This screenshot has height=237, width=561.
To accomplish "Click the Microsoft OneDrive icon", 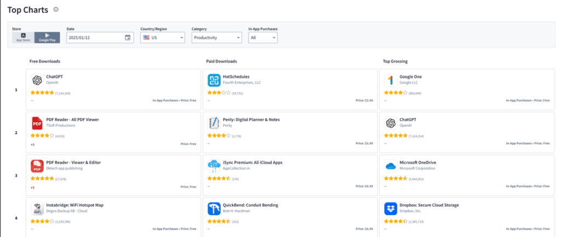I will (391, 166).
